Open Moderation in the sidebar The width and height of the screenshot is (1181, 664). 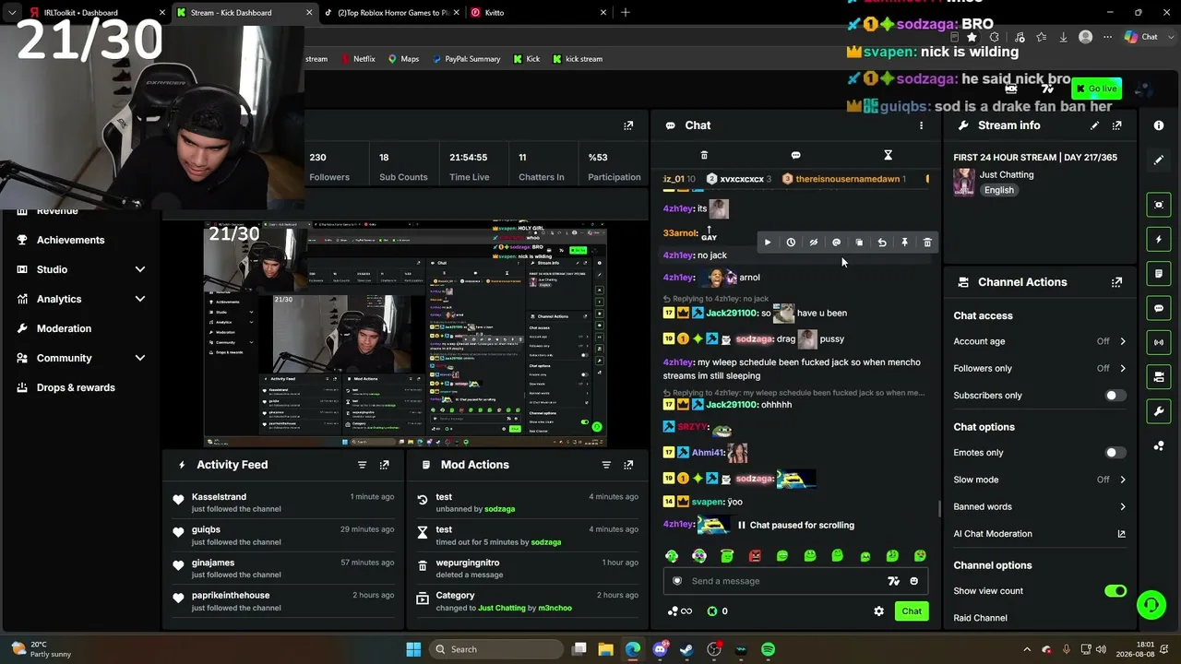coord(64,328)
